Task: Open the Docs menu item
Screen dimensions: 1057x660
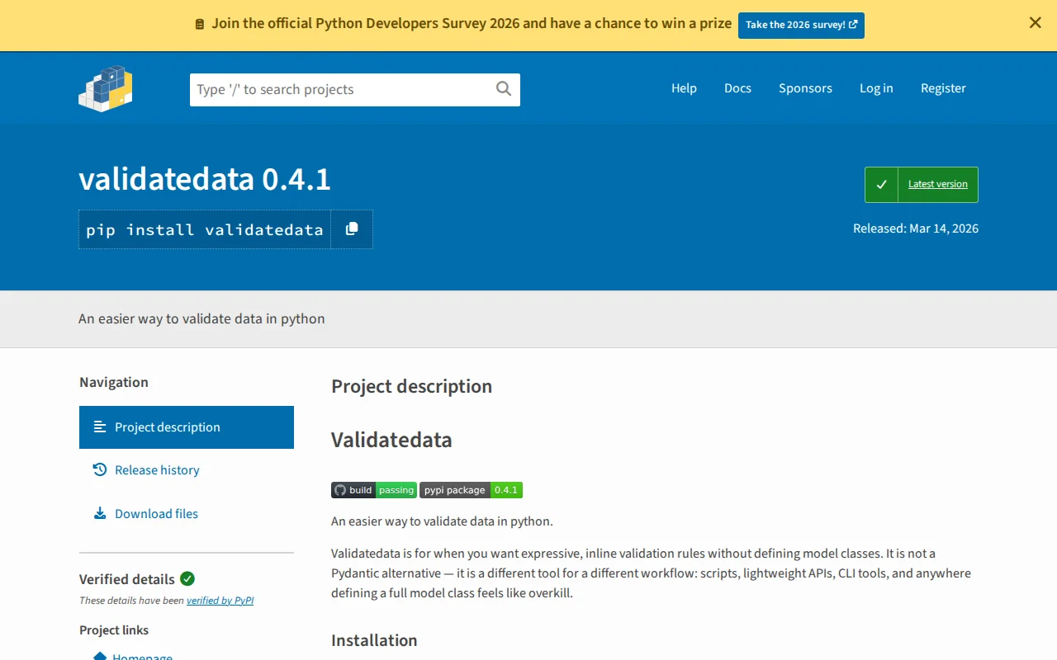Action: coord(737,88)
